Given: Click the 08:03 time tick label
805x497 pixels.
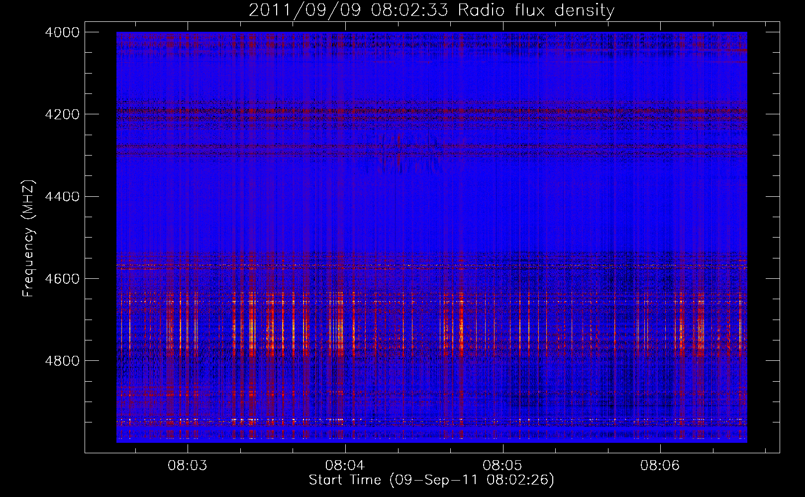Looking at the screenshot, I should coord(188,466).
